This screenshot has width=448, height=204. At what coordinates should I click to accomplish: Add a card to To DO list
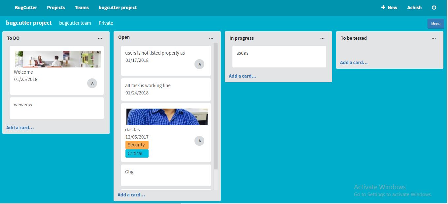20,128
